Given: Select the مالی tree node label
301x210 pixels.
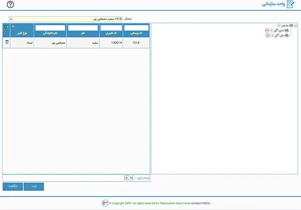Looking at the screenshot, I should [282, 35].
